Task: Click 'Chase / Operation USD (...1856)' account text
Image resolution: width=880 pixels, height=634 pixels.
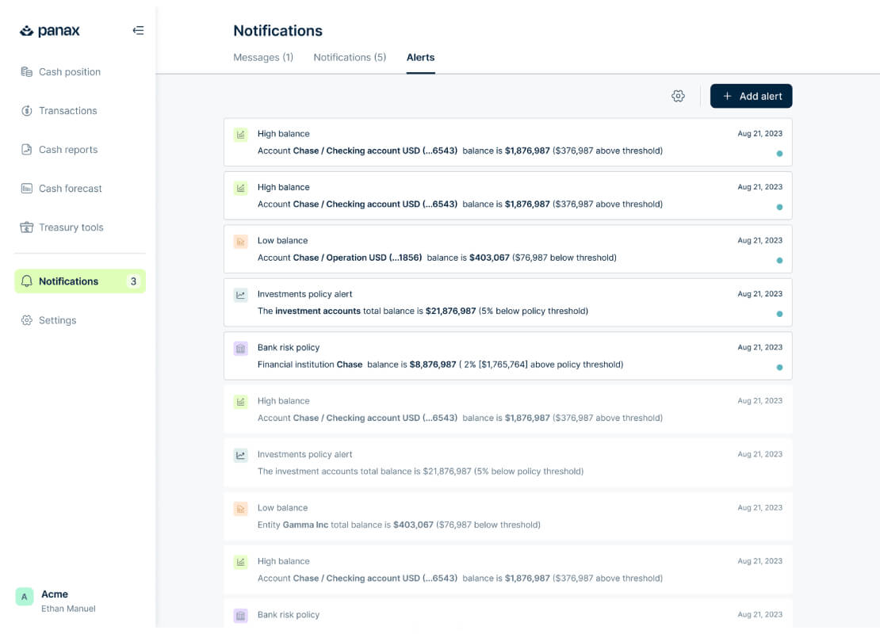Action: pyautogui.click(x=358, y=258)
